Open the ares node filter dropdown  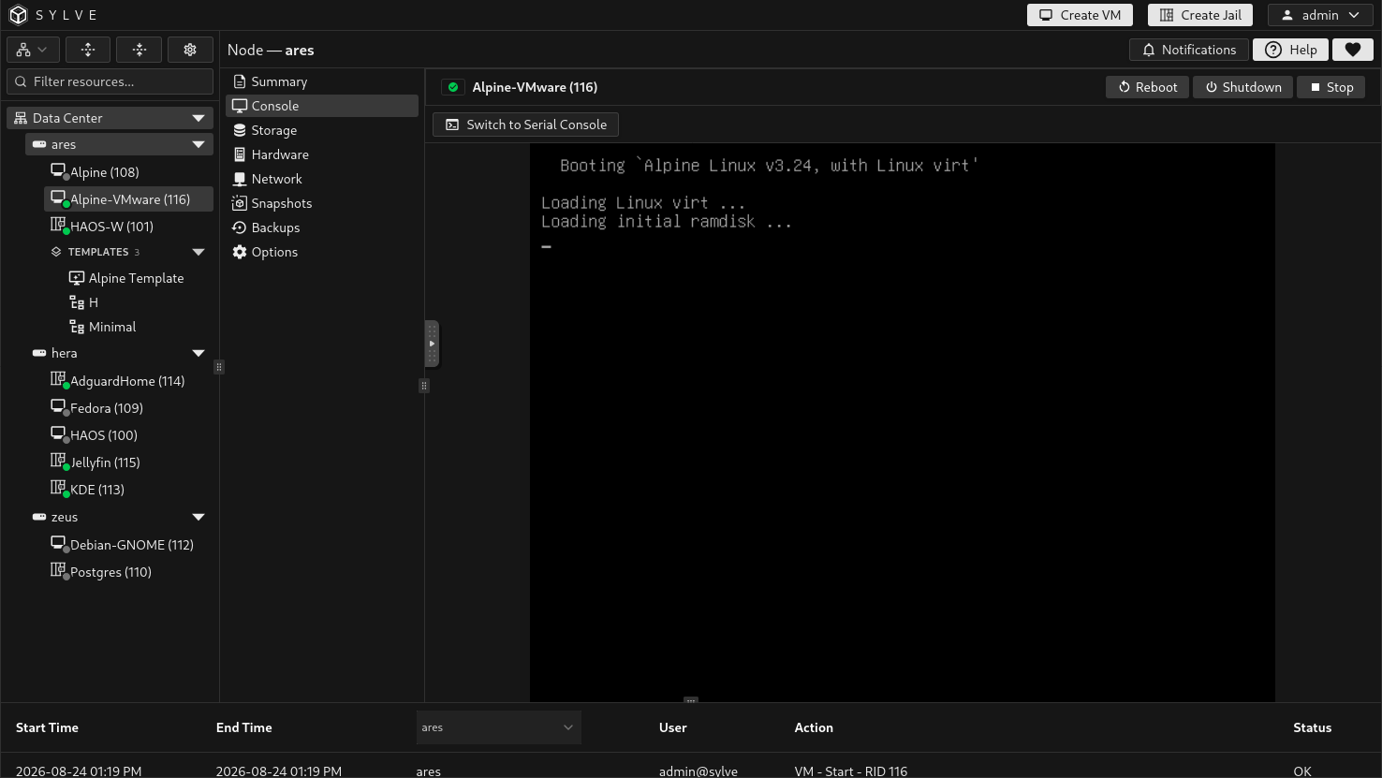point(499,727)
